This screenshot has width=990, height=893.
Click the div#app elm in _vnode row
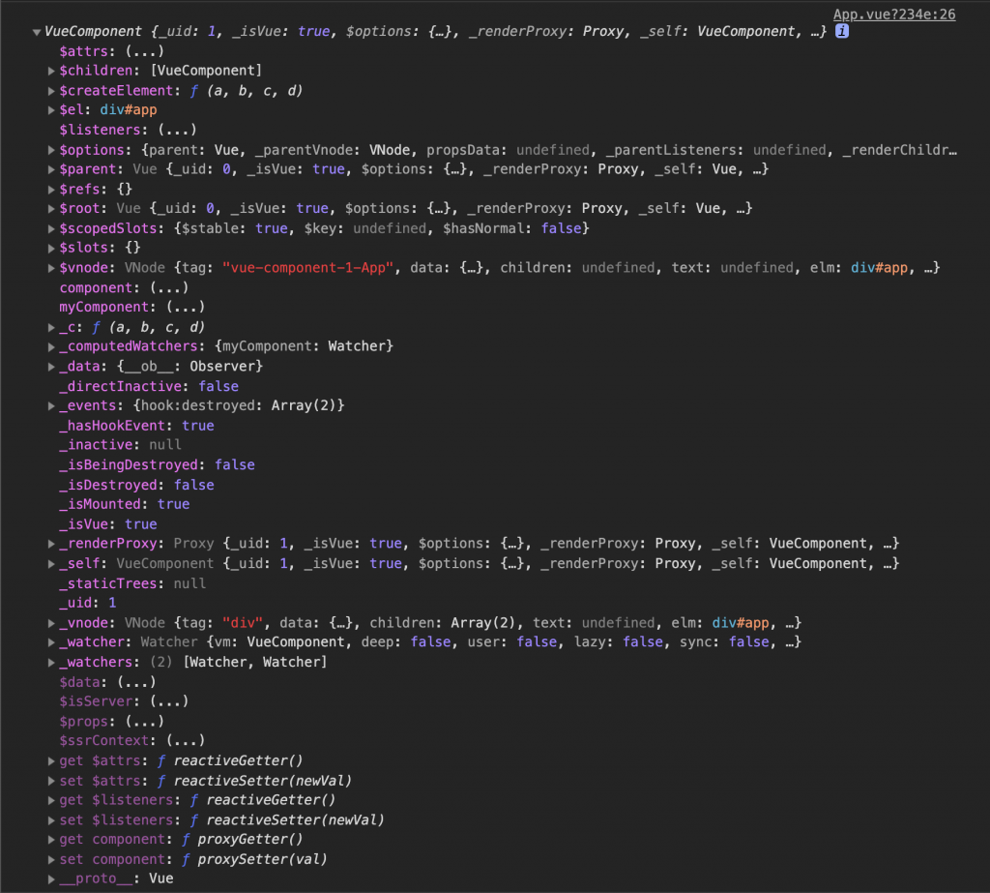tap(741, 623)
